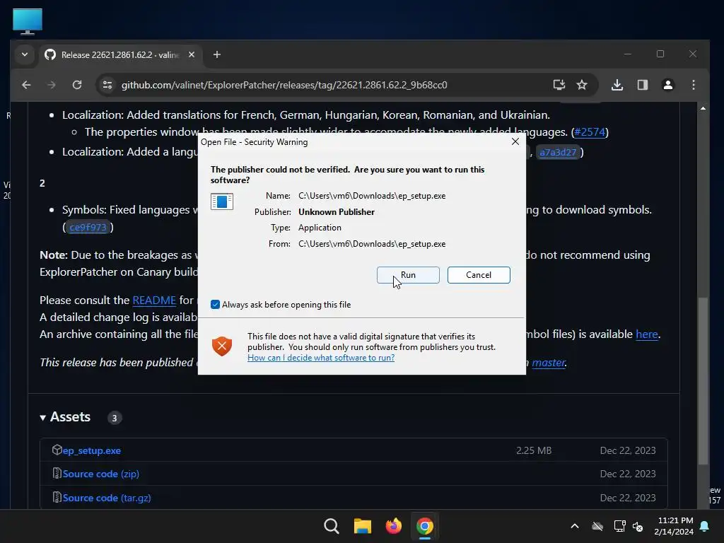Screen dimensions: 724x543
Task: Download ep_setup.exe asset
Action: point(92,450)
